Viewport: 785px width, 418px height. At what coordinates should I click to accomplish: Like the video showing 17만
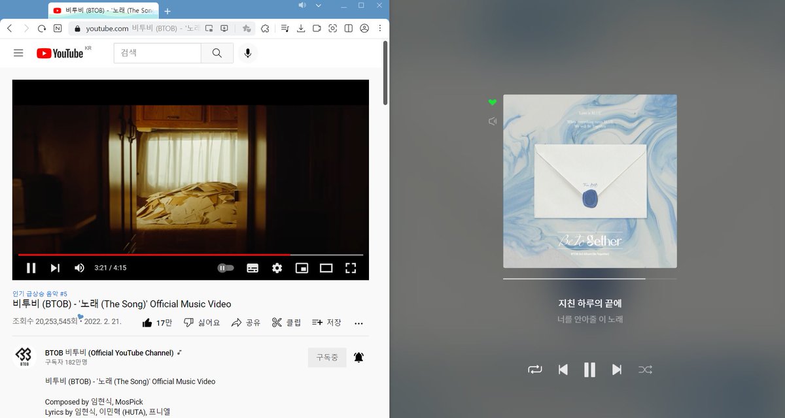[157, 323]
